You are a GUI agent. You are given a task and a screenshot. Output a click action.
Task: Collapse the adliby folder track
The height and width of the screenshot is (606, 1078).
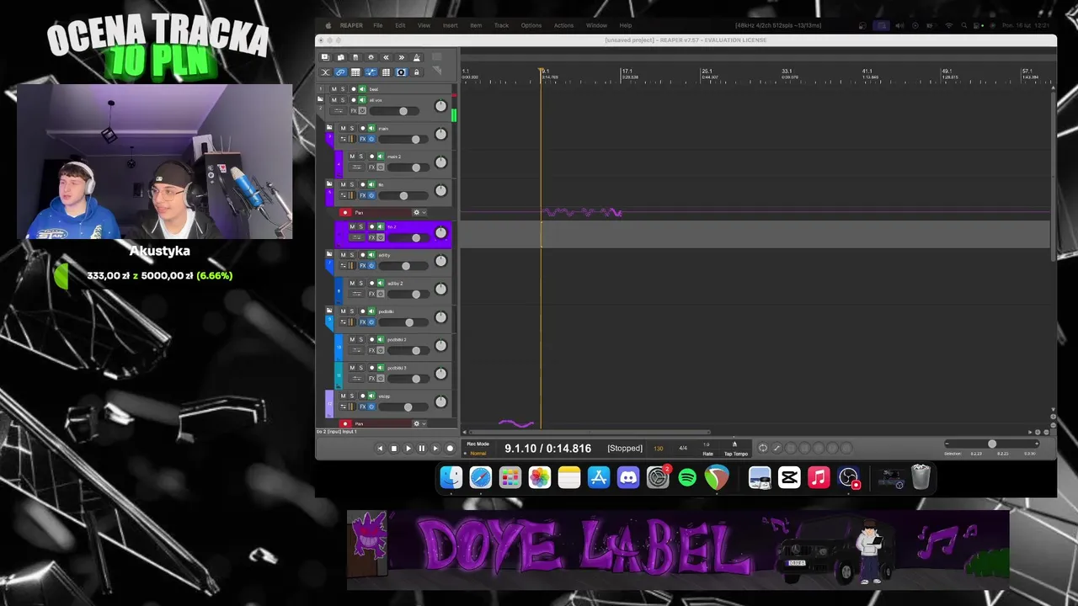pos(329,255)
